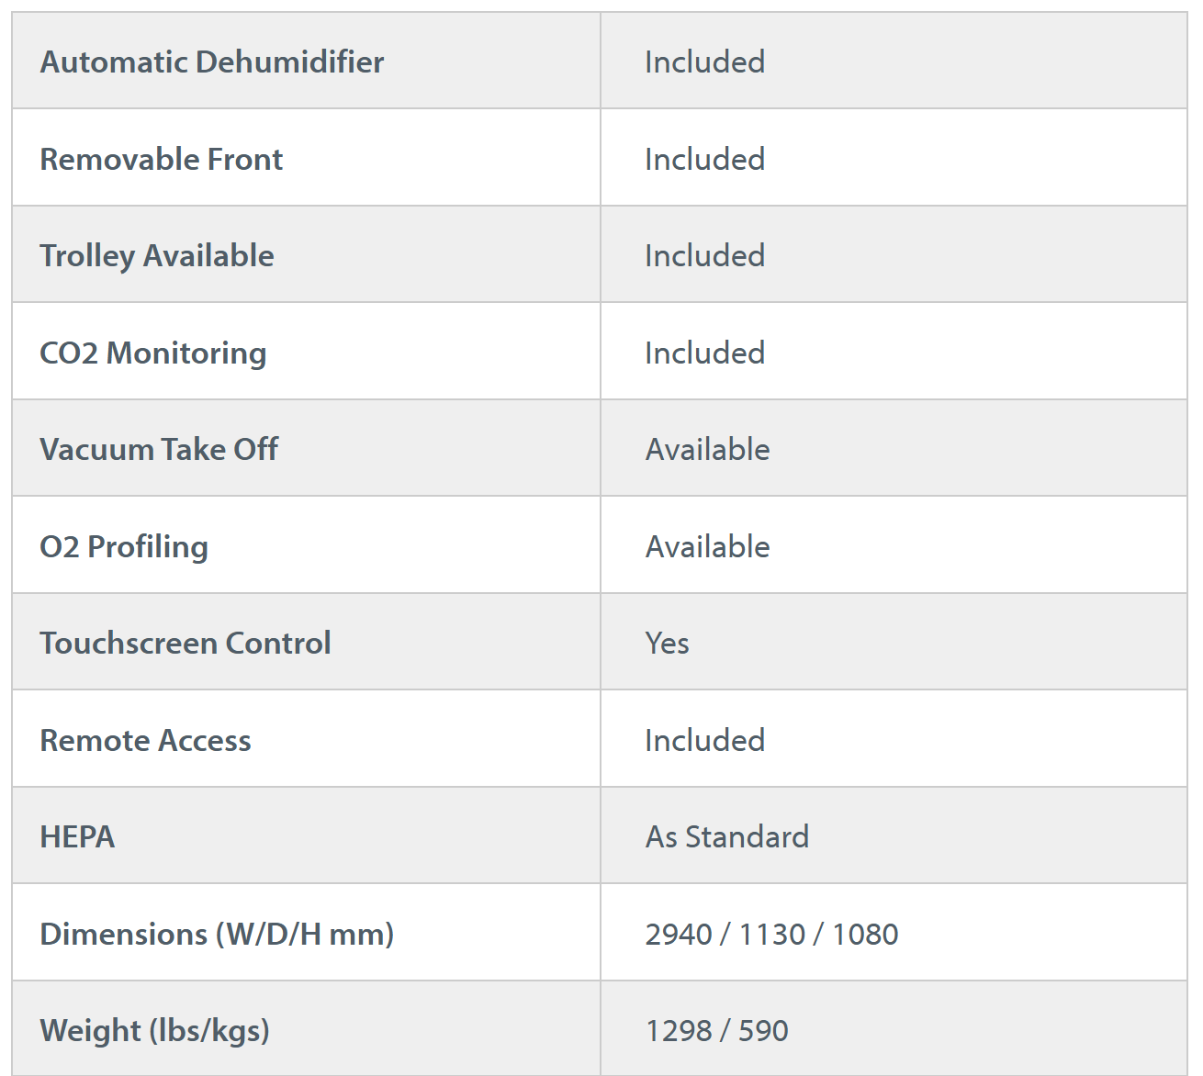
Task: Select the Removable Front label cell
Action: [162, 159]
